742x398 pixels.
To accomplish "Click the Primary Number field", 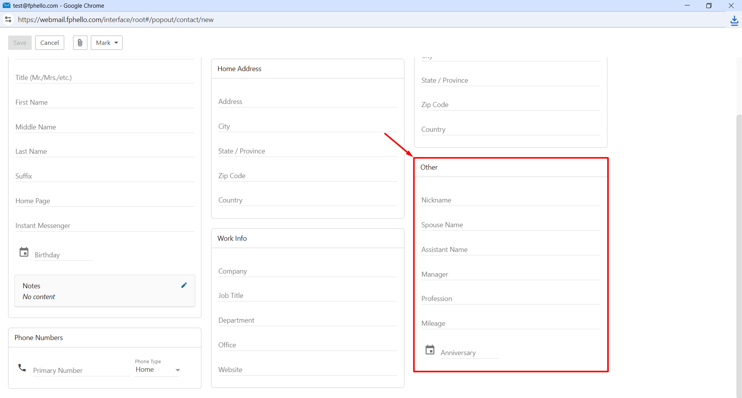I will tap(82, 371).
